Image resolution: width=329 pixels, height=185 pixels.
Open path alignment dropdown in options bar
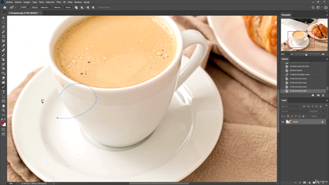[82, 7]
